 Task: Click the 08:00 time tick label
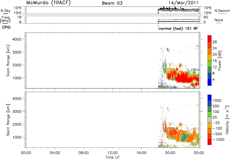pyautogui.click(x=84, y=153)
